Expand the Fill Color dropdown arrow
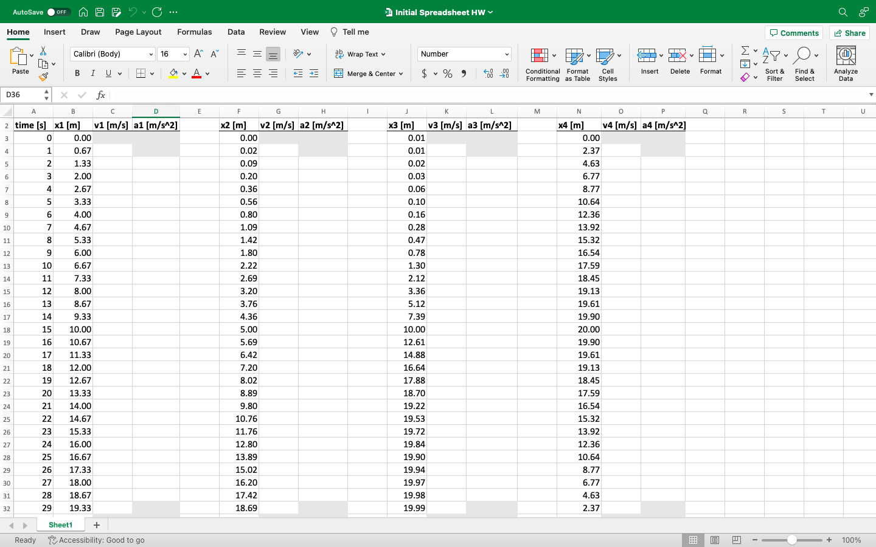876x547 pixels. click(184, 74)
